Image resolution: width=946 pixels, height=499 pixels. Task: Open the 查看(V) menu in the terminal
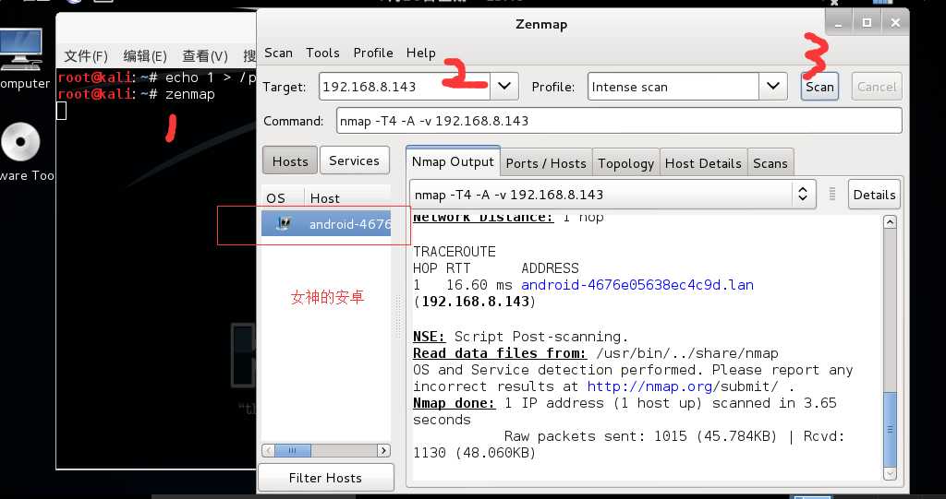pos(205,56)
